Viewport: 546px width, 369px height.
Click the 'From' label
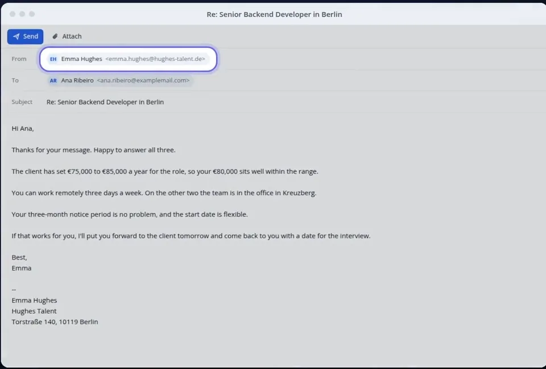19,59
